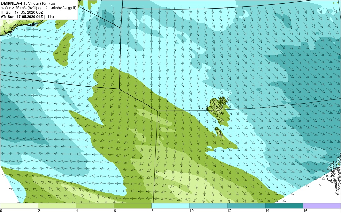Click the legend label '0' on the scale
This screenshot has height=213, width=341.
point(1,211)
